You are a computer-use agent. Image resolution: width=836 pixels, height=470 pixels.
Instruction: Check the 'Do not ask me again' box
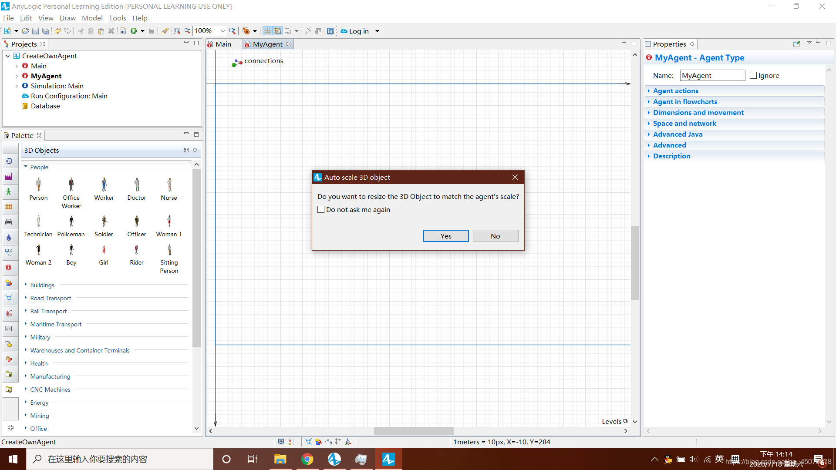321,209
